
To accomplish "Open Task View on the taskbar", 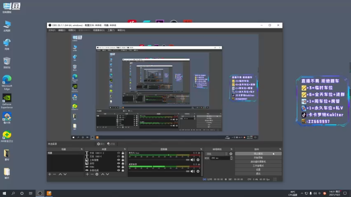I will tap(31, 193).
